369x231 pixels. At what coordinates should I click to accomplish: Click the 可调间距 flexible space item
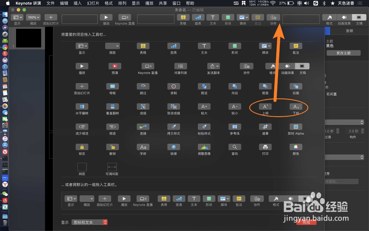pos(112,167)
